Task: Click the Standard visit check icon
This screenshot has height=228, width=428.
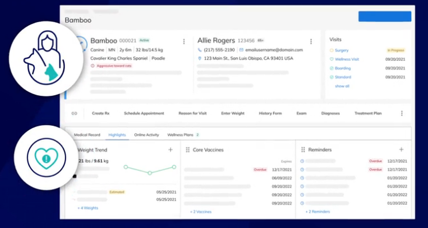Action: click(x=332, y=77)
